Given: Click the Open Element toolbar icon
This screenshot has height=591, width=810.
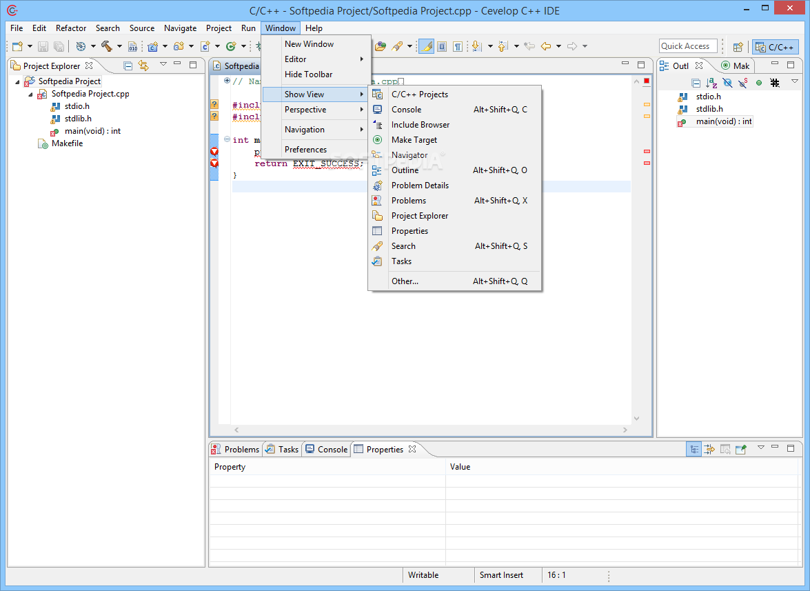Looking at the screenshot, I should click(x=381, y=46).
